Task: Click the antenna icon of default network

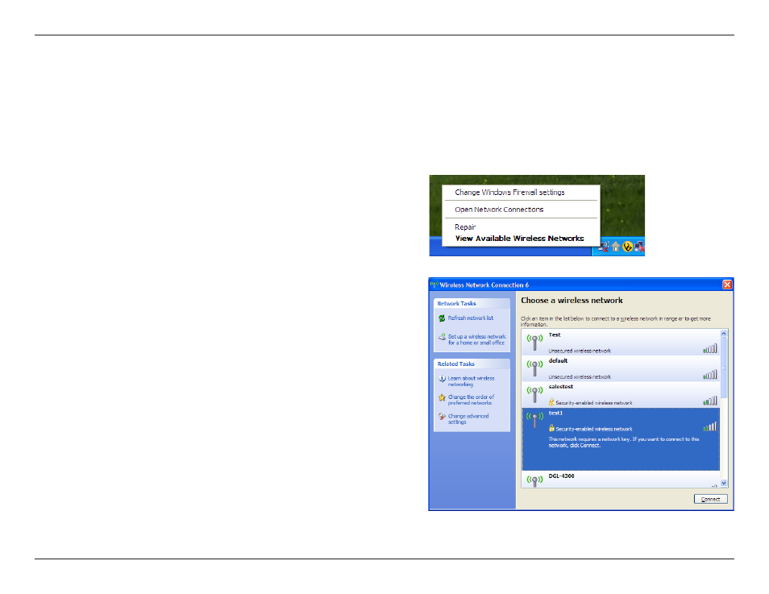Action: tap(534, 368)
